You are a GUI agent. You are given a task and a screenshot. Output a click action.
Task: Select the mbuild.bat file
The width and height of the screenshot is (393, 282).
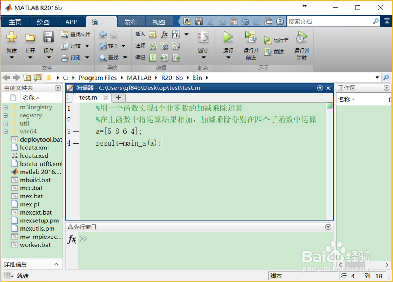pos(35,180)
